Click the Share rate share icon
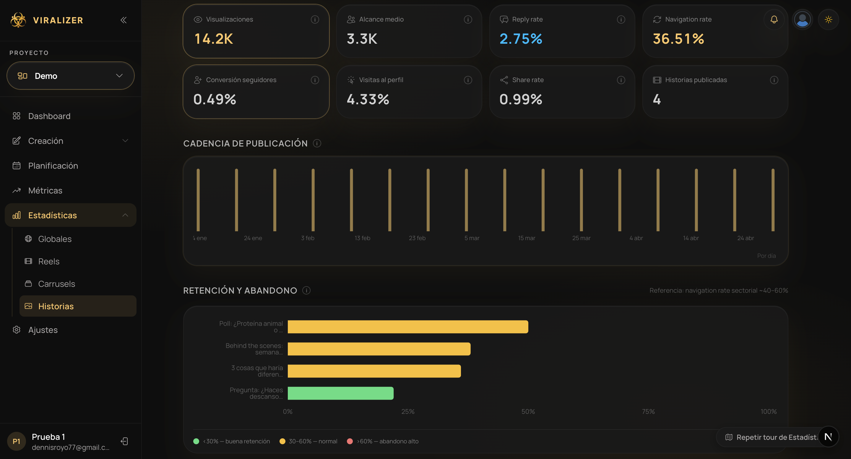 coord(504,80)
